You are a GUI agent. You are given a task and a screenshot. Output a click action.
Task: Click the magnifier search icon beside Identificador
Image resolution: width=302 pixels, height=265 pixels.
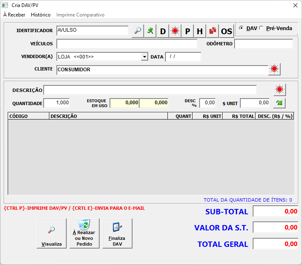[x=138, y=31]
